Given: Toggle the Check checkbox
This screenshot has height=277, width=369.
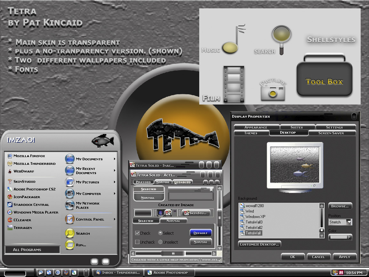Looking at the screenshot, I should click(x=137, y=233).
